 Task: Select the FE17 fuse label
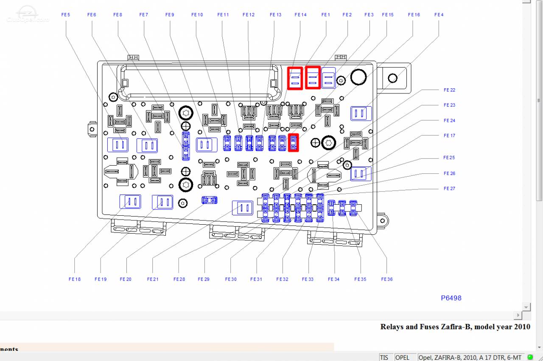(x=449, y=136)
